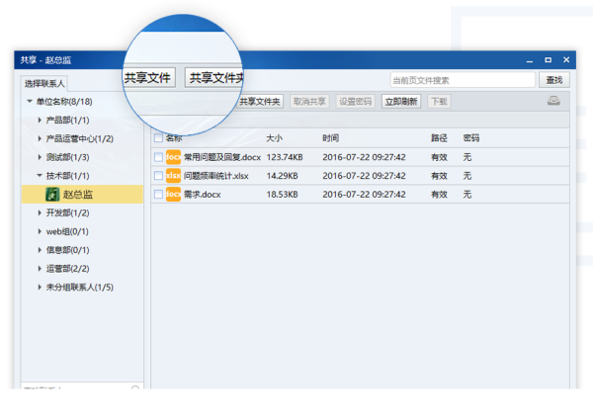Minimize the 共享 - 赵总监 window
This screenshot has width=593, height=418.
point(530,59)
